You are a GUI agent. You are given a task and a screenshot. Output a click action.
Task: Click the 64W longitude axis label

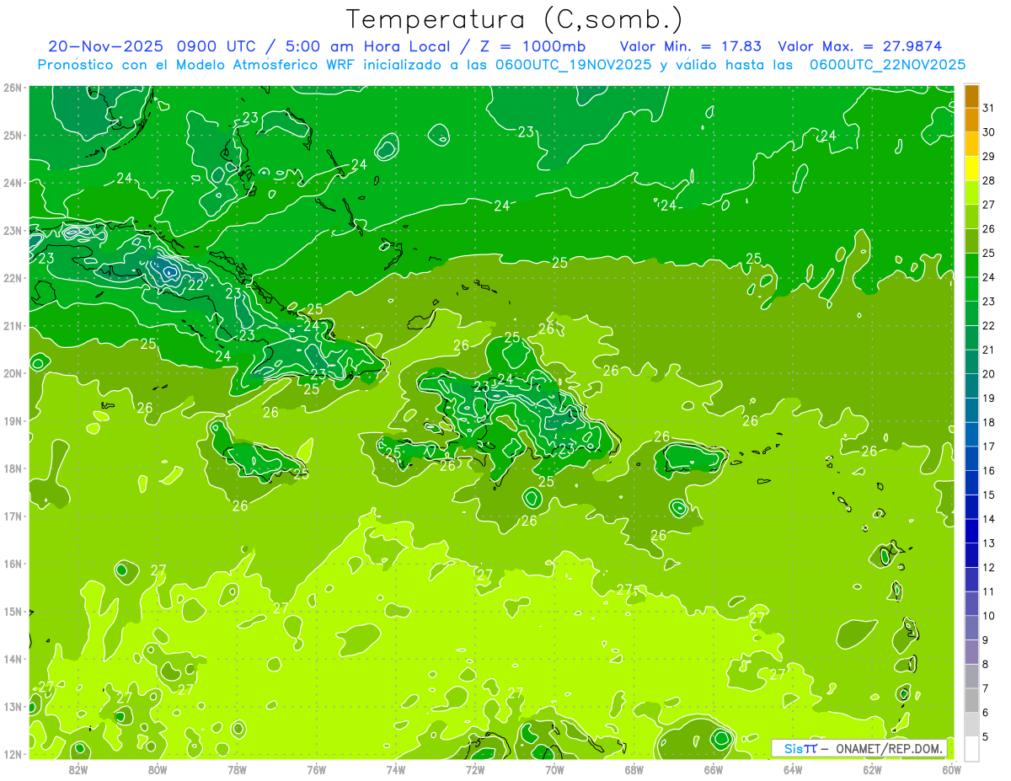(792, 768)
